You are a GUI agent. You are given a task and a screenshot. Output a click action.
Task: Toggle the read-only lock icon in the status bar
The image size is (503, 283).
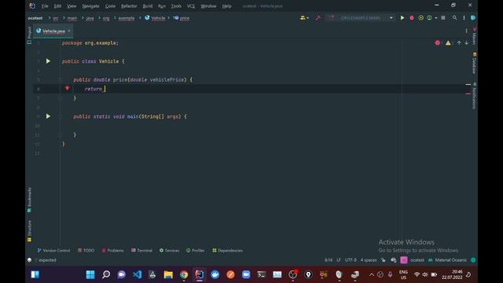[384, 260]
